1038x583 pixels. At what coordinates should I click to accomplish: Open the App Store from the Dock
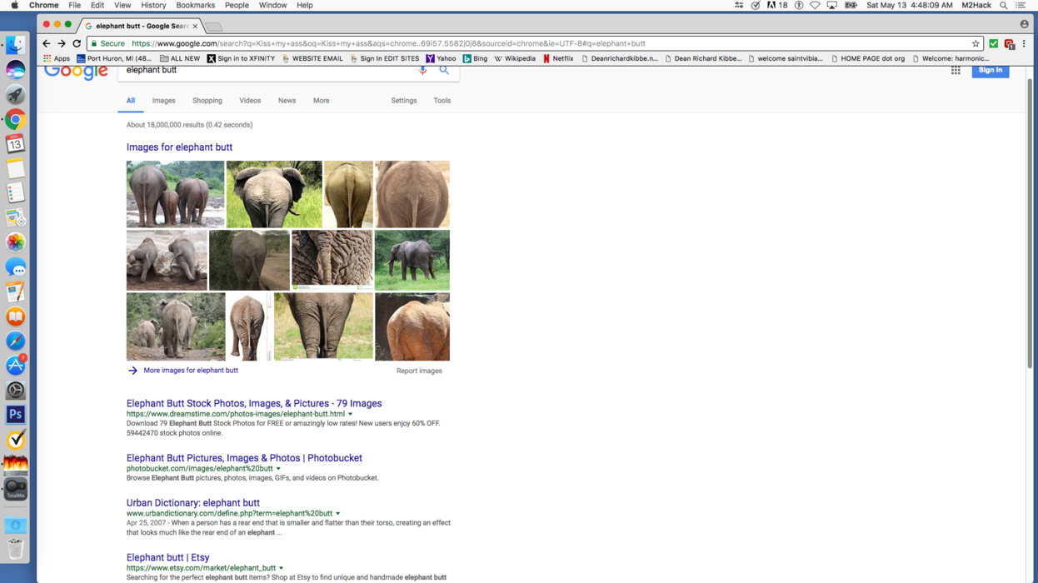point(16,366)
